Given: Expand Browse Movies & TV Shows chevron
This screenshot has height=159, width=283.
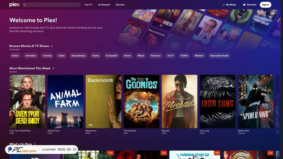Looking at the screenshot, I should (52, 46).
